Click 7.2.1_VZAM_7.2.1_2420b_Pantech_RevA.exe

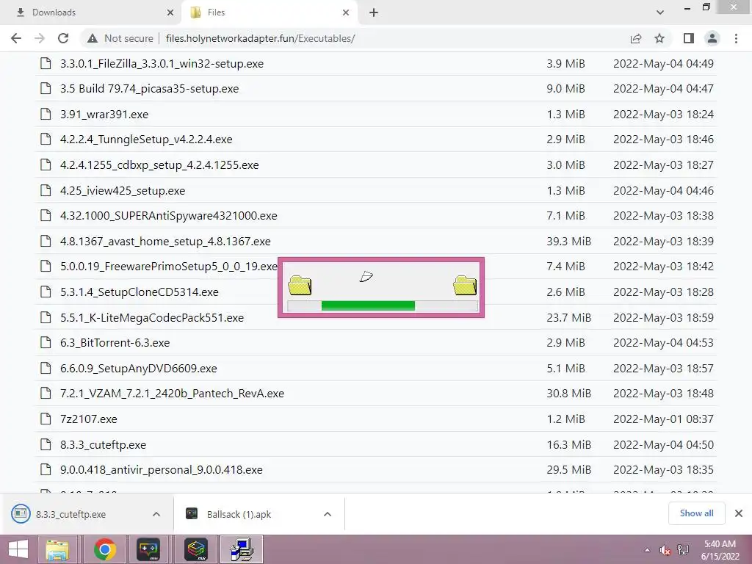tap(172, 394)
